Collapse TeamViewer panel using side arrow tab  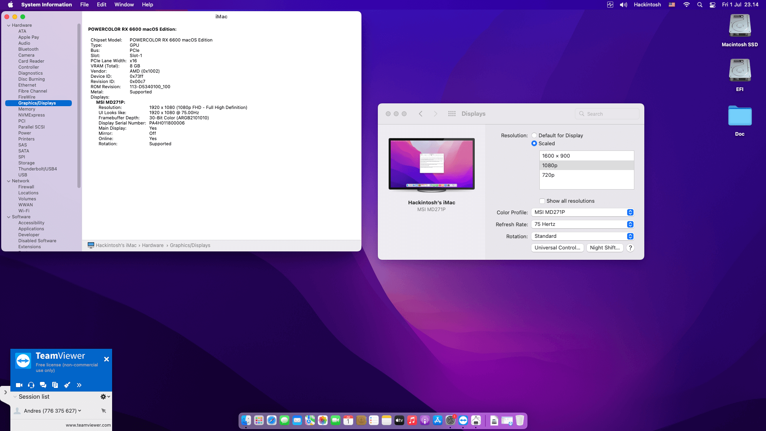5,392
